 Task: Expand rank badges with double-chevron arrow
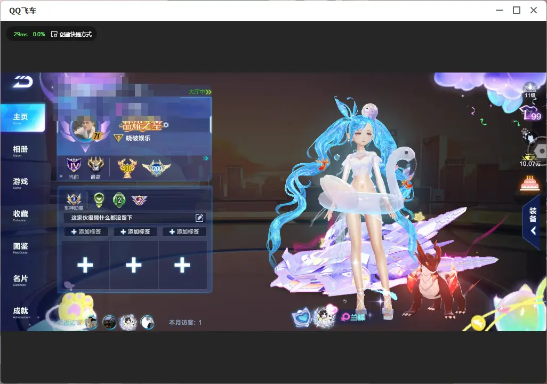[x=206, y=158]
